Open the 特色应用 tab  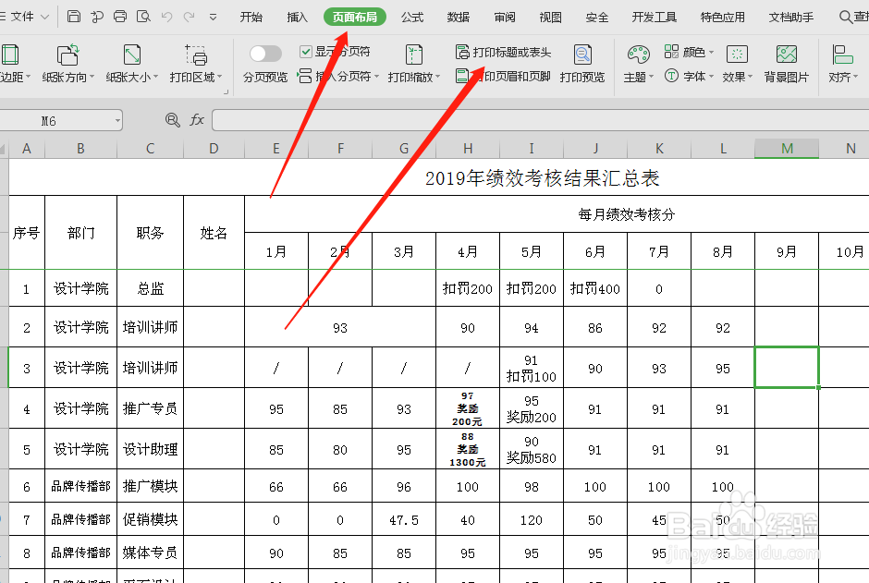(723, 18)
